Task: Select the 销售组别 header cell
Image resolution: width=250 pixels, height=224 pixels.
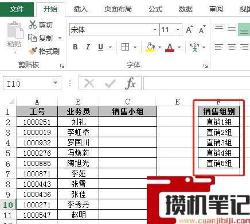Action: [219, 111]
